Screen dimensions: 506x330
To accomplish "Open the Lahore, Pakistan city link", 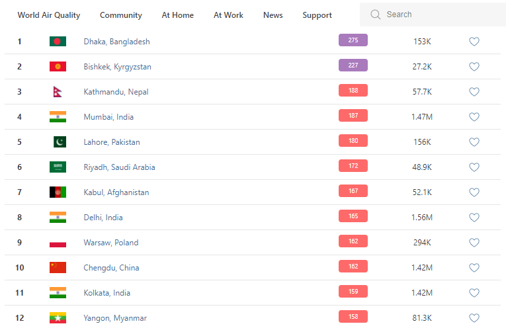I will click(x=112, y=142).
